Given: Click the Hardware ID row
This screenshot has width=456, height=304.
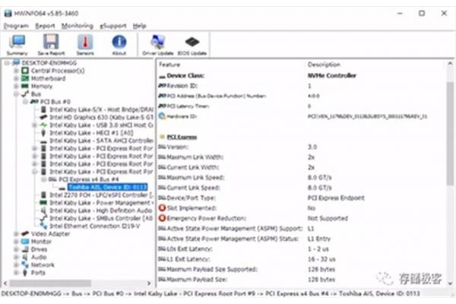Looking at the screenshot, I should point(301,116).
